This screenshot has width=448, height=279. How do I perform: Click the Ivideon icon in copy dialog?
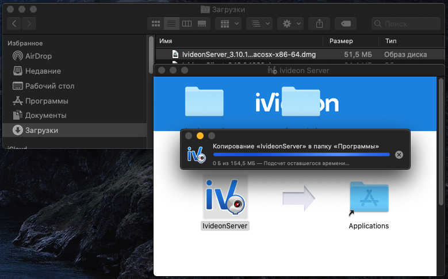click(x=196, y=155)
